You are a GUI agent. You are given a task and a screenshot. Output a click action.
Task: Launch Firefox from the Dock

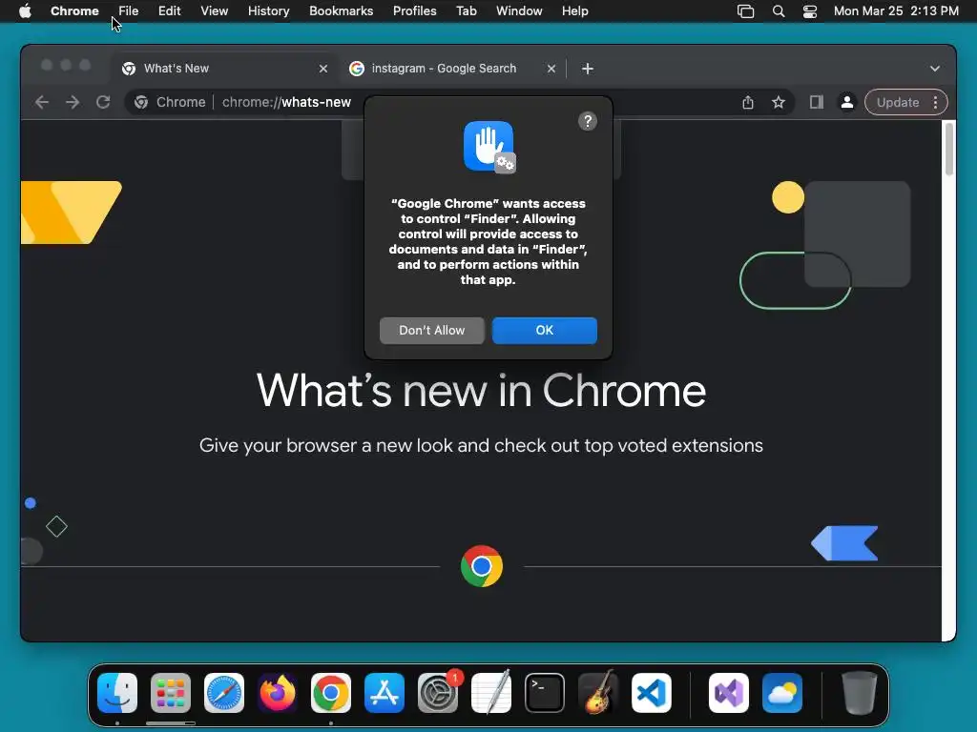coord(278,693)
